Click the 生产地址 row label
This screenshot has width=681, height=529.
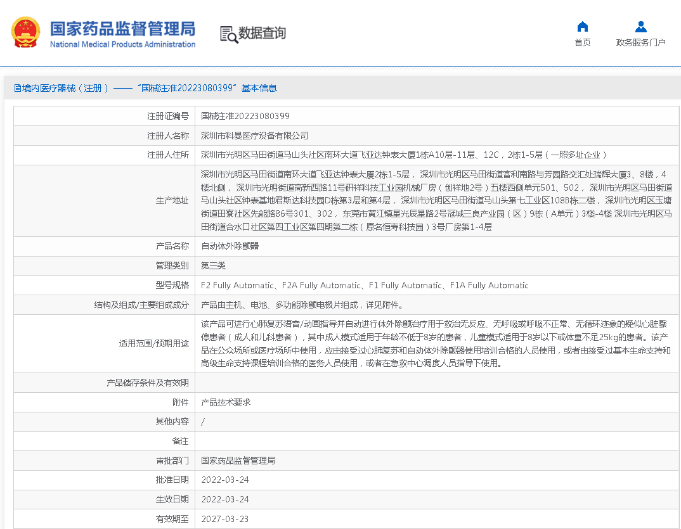tap(172, 201)
